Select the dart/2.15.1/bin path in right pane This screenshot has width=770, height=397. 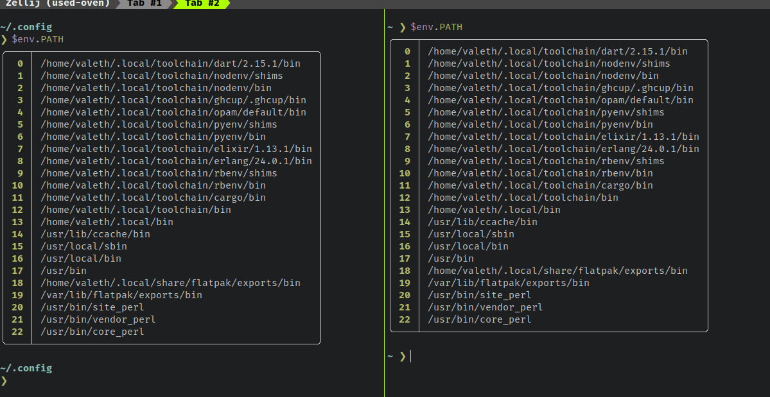tap(557, 51)
